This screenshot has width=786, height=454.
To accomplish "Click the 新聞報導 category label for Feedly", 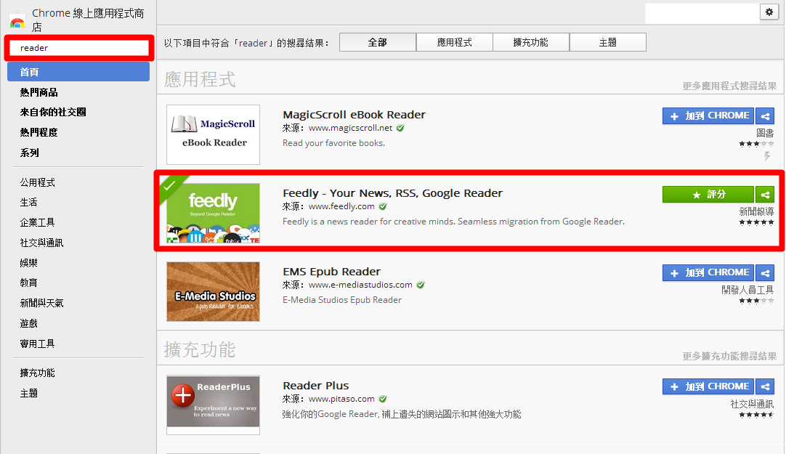I will [x=756, y=212].
